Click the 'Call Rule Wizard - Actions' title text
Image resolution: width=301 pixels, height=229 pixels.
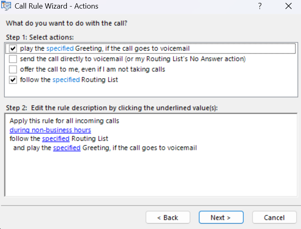[x=56, y=6]
